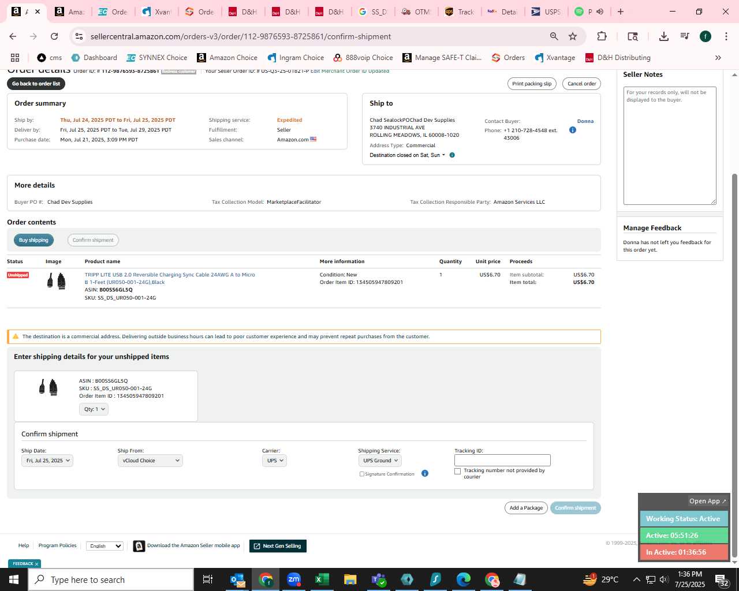Viewport: 739px width, 591px height.
Task: Open Zoom from the taskbar
Action: 294,579
